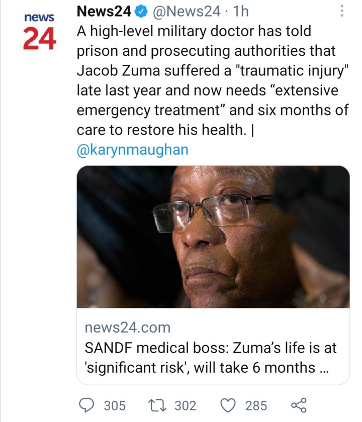The image size is (362, 422).
Task: Click the News24 profile logo avatar
Action: tap(39, 31)
